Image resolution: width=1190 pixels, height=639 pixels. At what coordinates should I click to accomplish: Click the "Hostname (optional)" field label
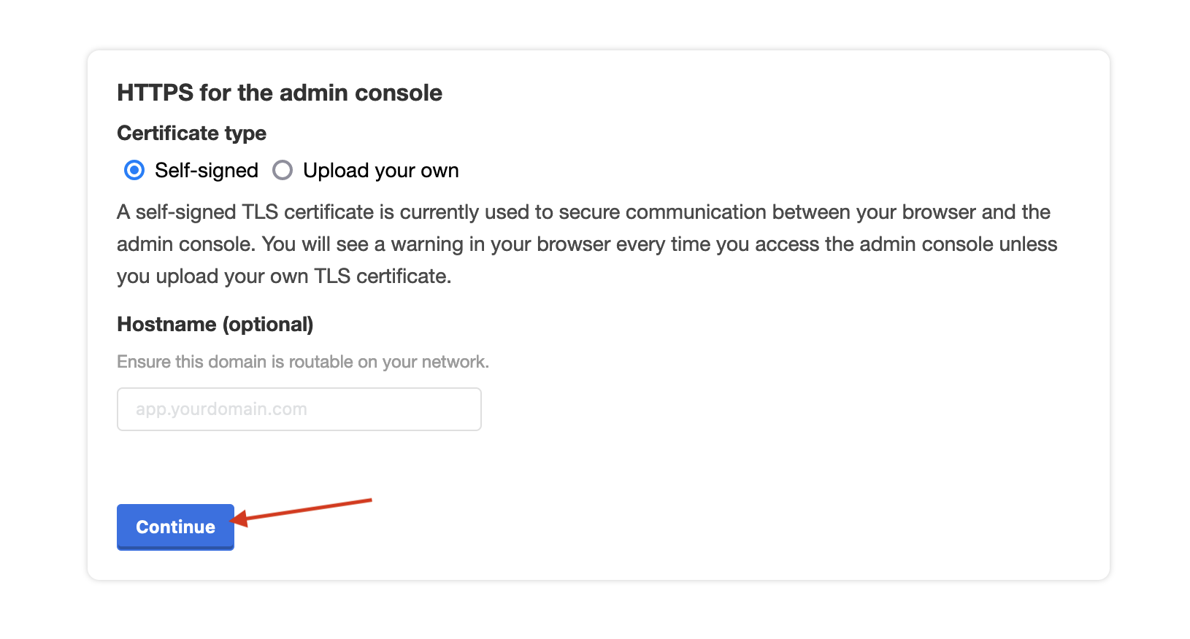(x=215, y=324)
